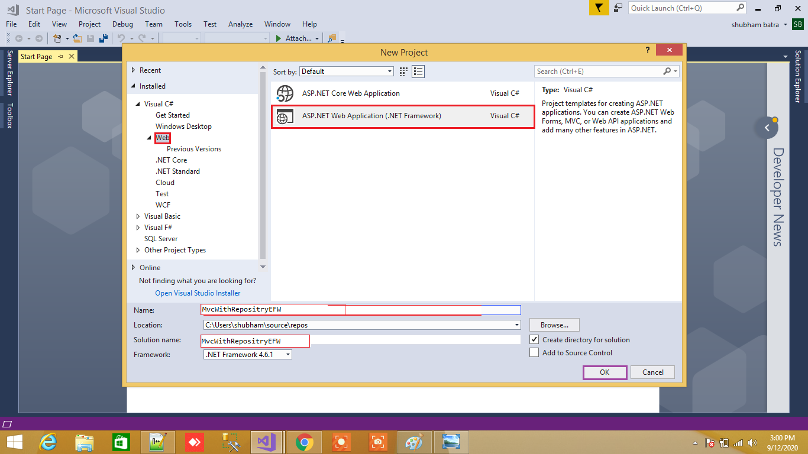Open the Attach button dropdown arrow
Image resolution: width=808 pixels, height=454 pixels.
[x=317, y=38]
